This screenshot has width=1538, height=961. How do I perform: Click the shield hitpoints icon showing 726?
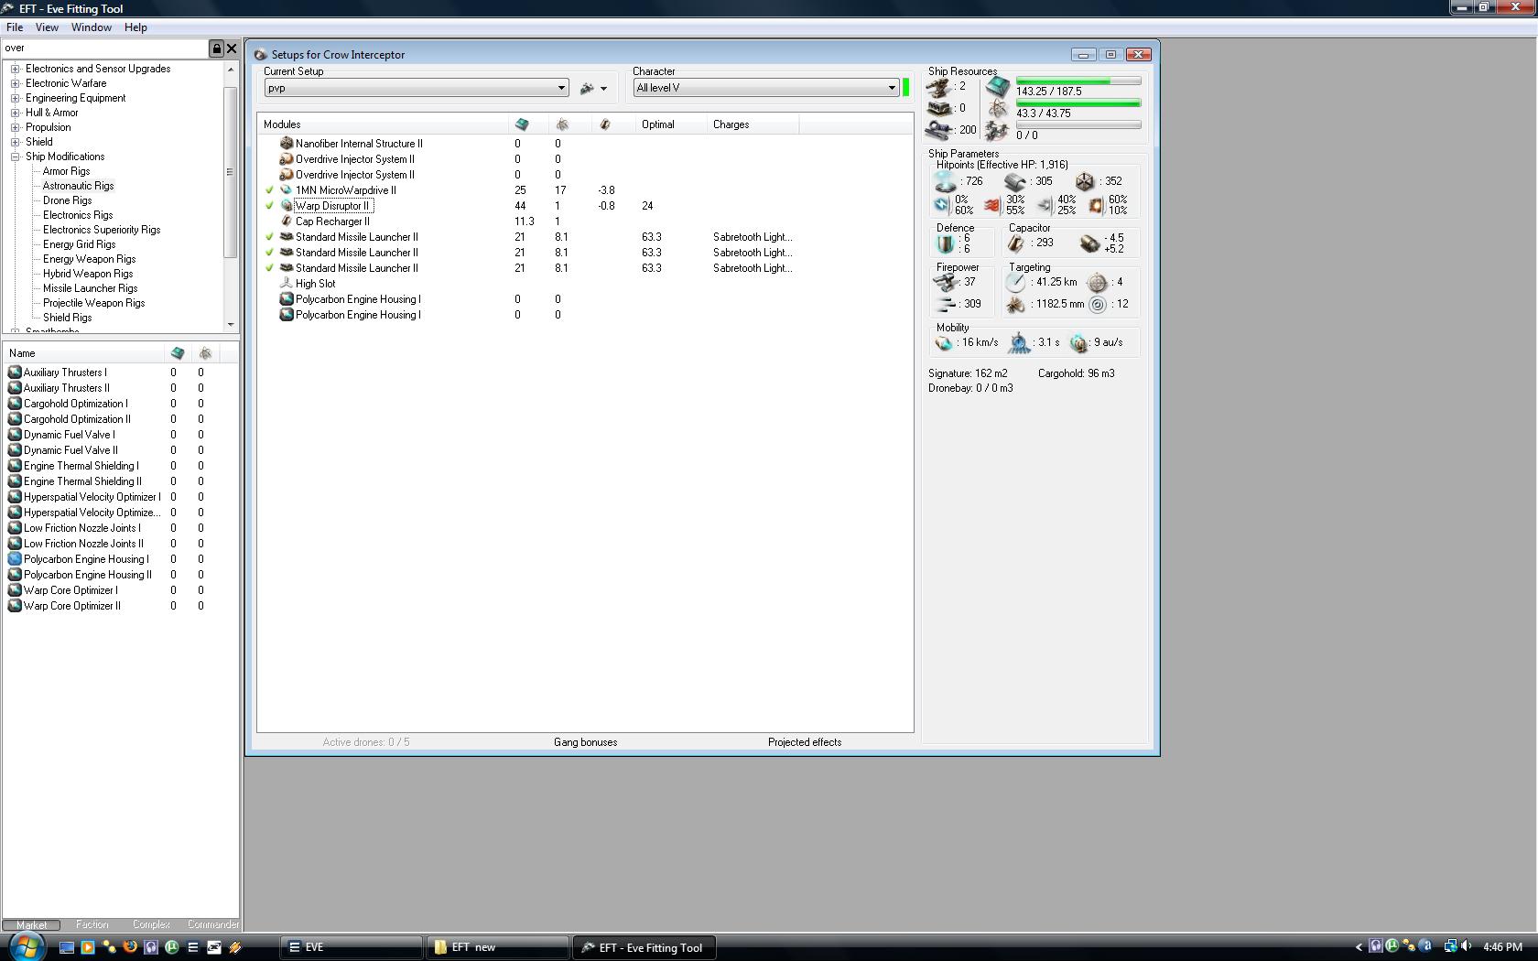pos(945,181)
